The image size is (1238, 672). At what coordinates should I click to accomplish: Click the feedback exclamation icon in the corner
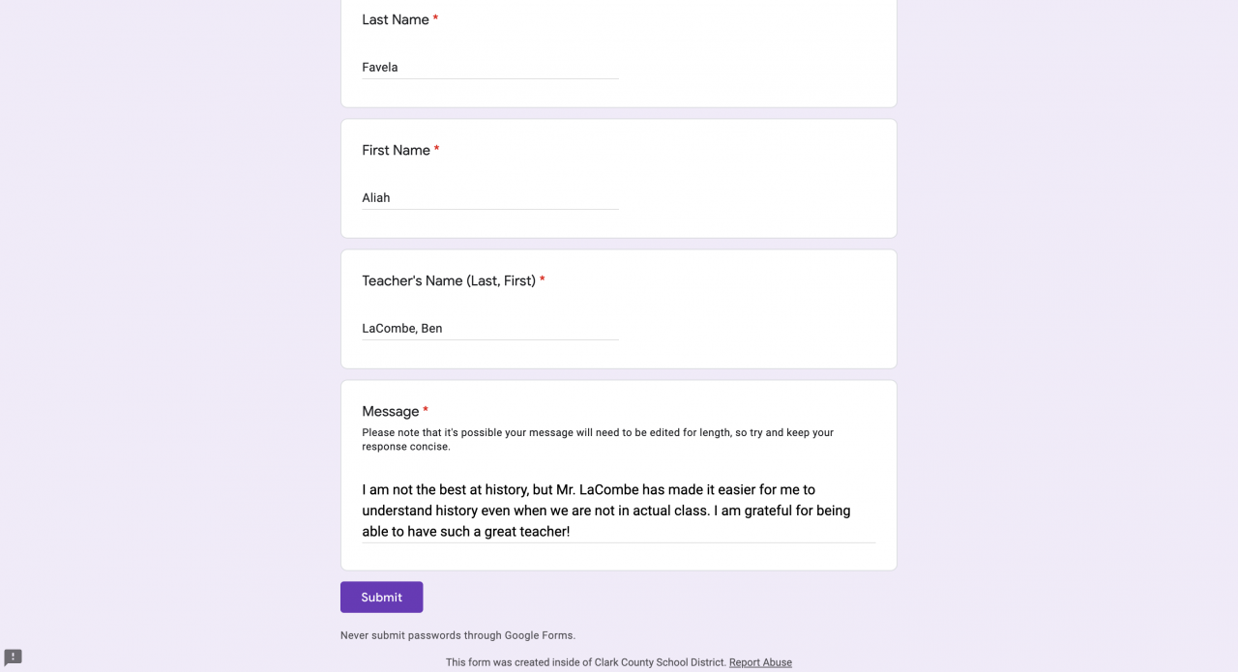click(x=13, y=657)
